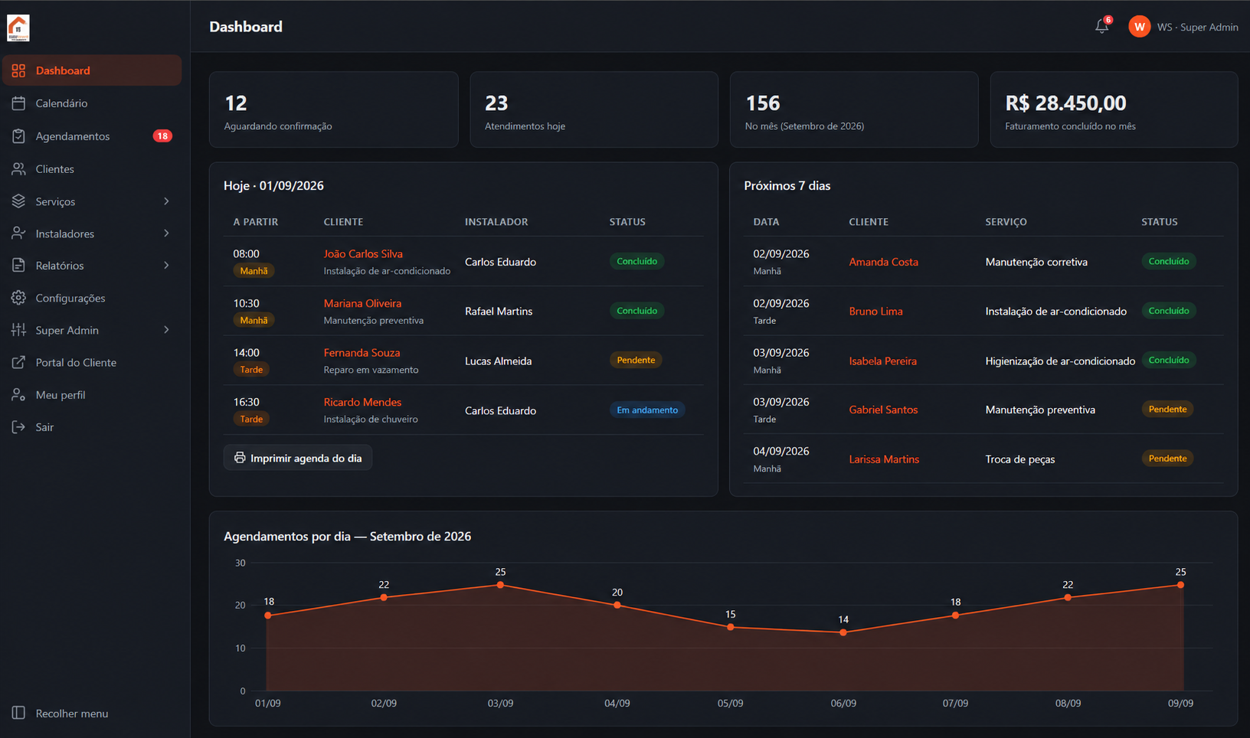This screenshot has width=1250, height=738.
Task: Click the 03/09 chart data point
Action: point(500,585)
